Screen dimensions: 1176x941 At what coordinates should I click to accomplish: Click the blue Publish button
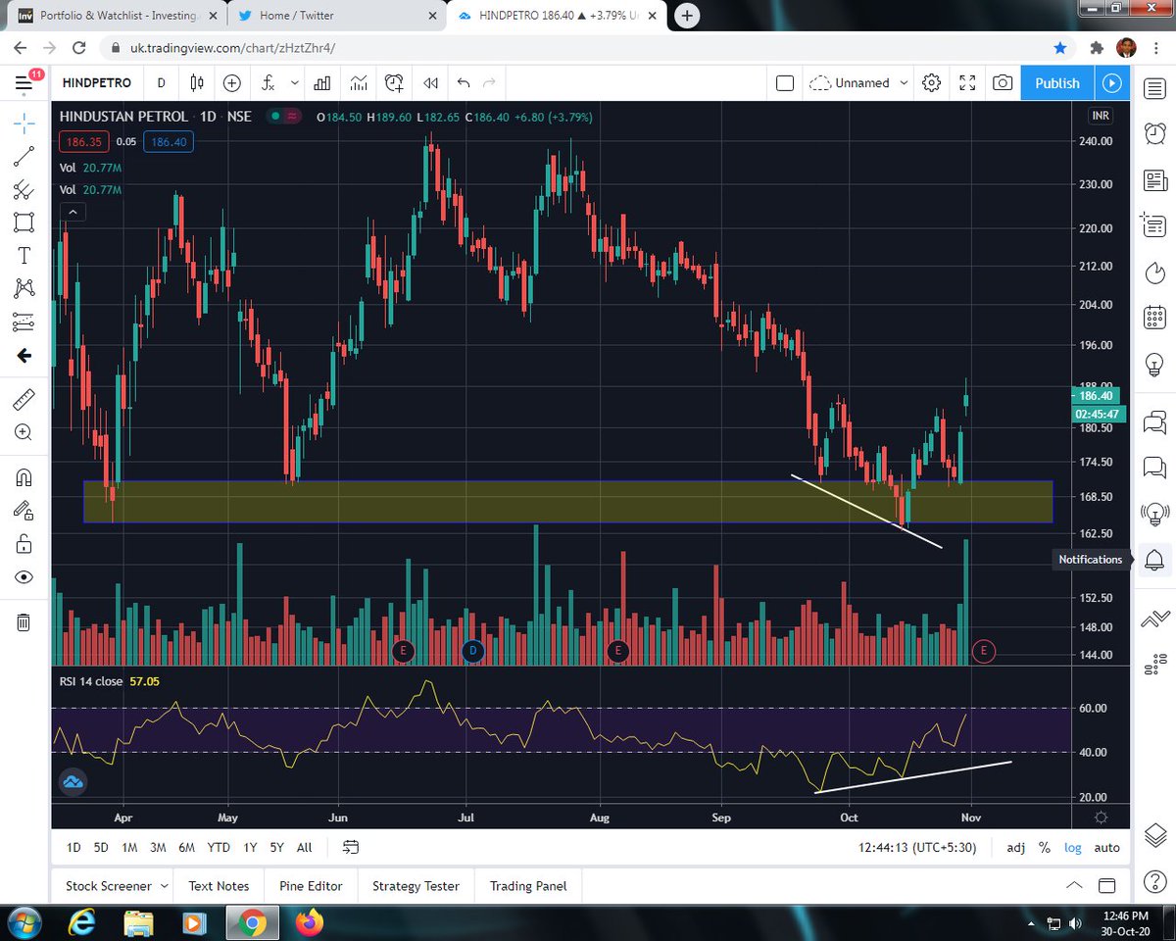point(1057,83)
